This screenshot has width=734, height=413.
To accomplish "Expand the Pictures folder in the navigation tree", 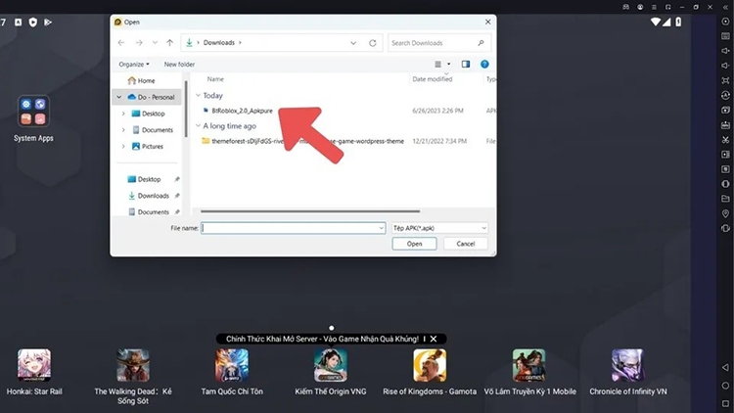I will click(x=123, y=147).
